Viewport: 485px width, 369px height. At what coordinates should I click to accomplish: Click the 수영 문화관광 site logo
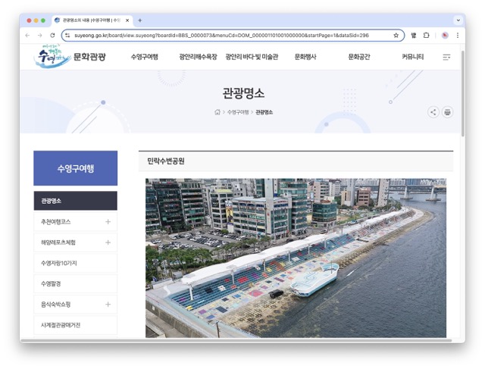pyautogui.click(x=70, y=56)
